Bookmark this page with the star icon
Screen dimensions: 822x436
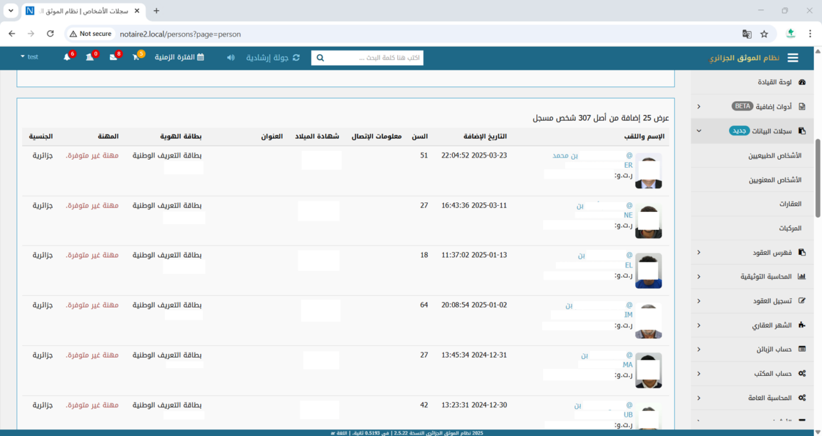[x=764, y=34]
